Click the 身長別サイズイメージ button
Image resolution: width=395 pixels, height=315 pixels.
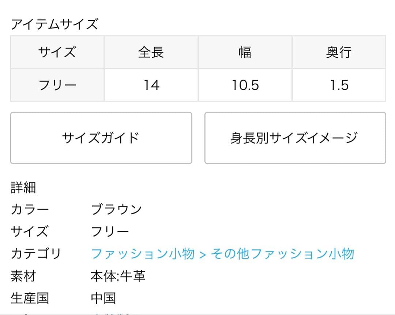point(295,138)
